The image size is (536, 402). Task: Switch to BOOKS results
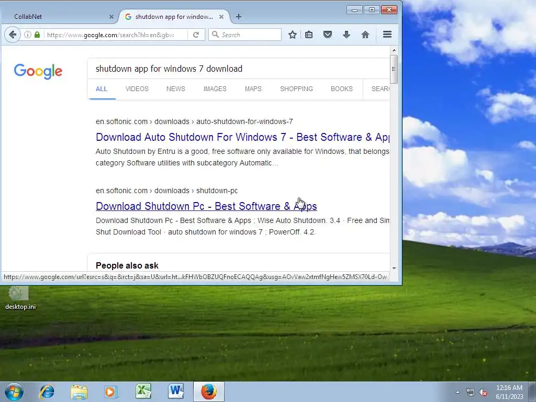[341, 89]
